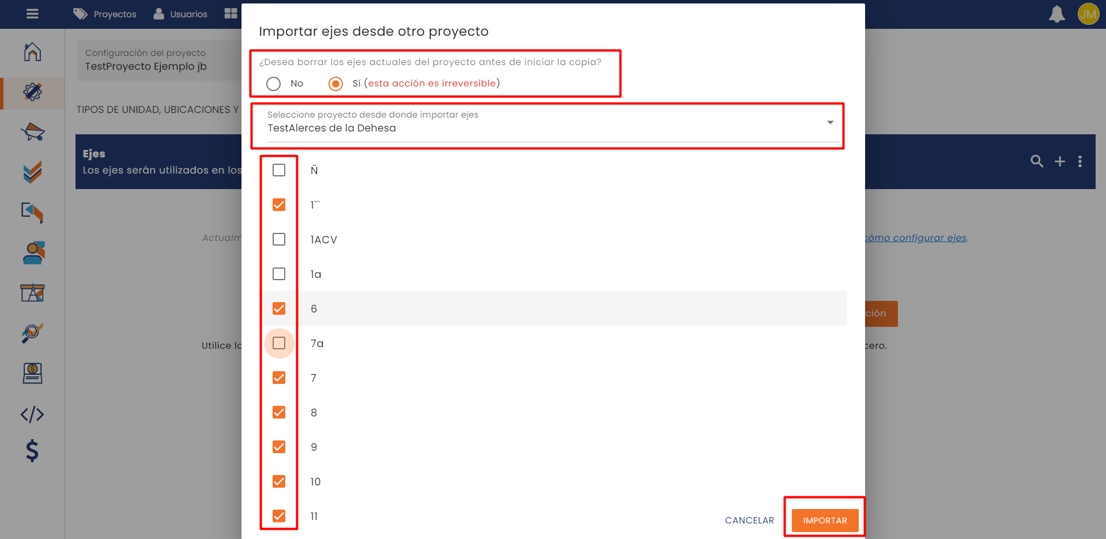Open the Proyectos menu
Screen dimensions: 1106x539
tap(105, 14)
